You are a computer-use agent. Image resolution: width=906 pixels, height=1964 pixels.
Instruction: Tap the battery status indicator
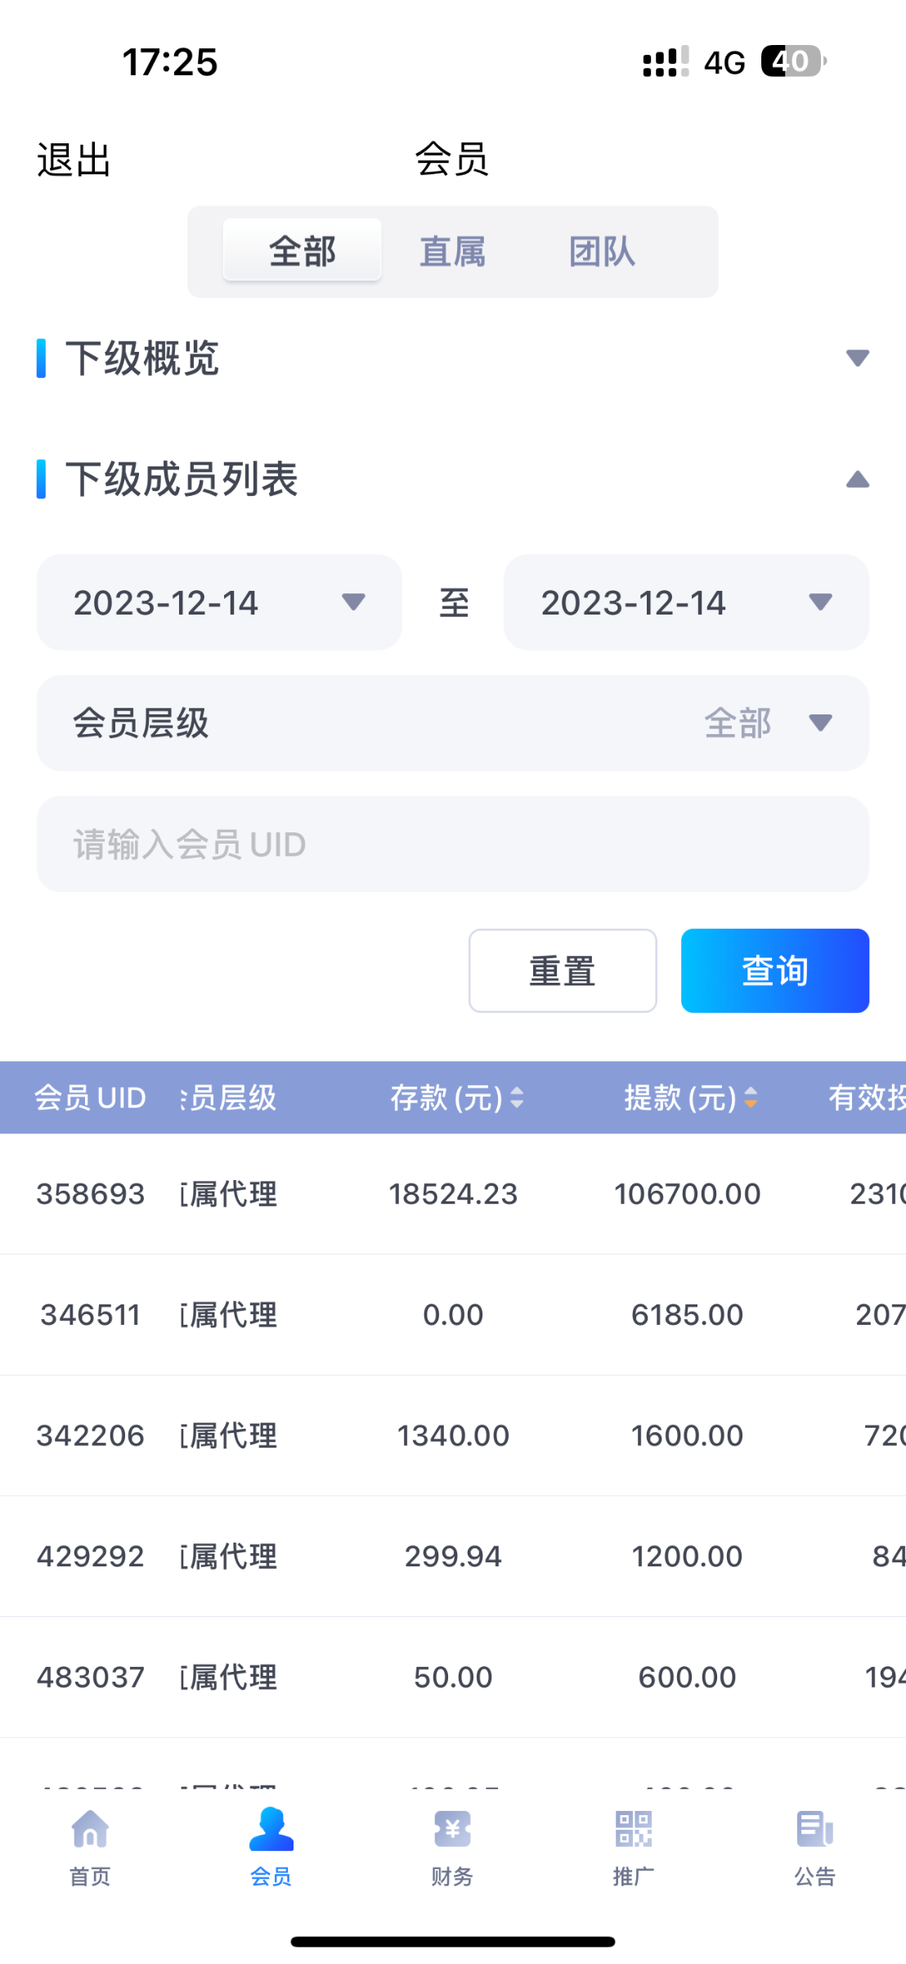click(793, 61)
